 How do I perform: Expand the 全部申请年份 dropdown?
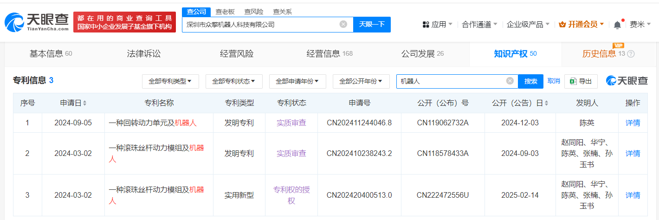[297, 81]
